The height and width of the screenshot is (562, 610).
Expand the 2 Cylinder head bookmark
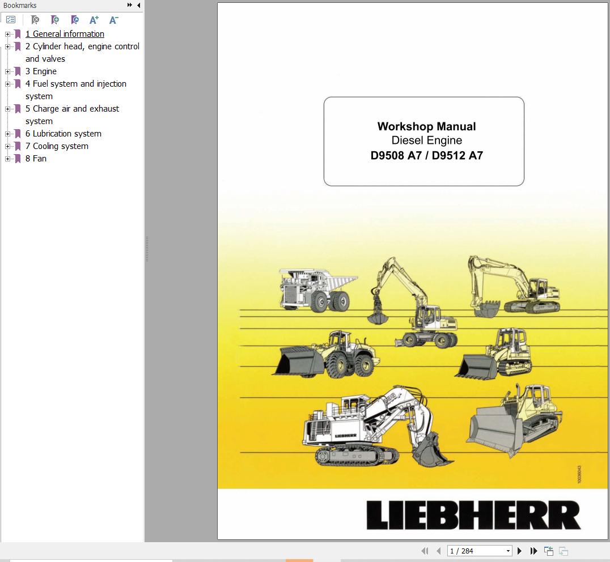click(7, 46)
